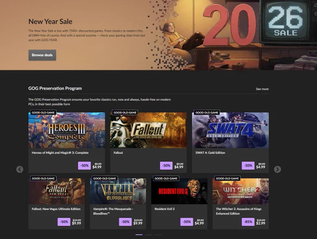Click the Fallout title text
This screenshot has width=317, height=239.
click(x=118, y=153)
